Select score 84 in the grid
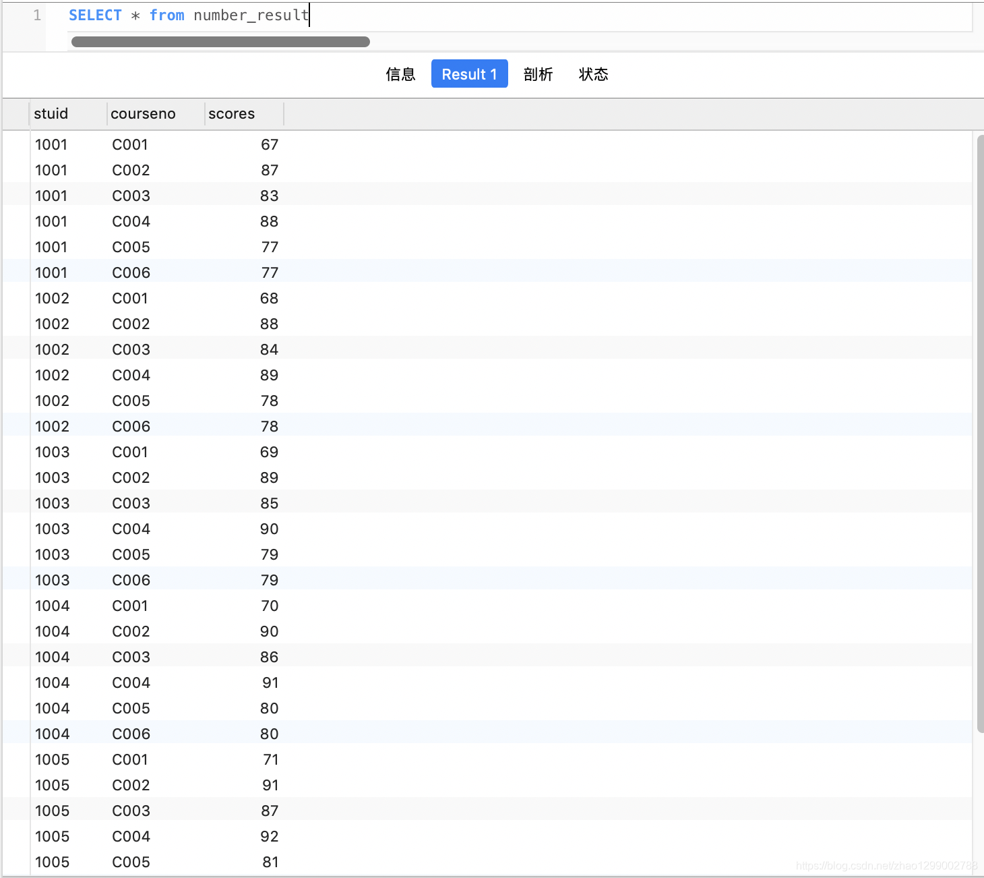This screenshot has width=984, height=878. point(270,350)
